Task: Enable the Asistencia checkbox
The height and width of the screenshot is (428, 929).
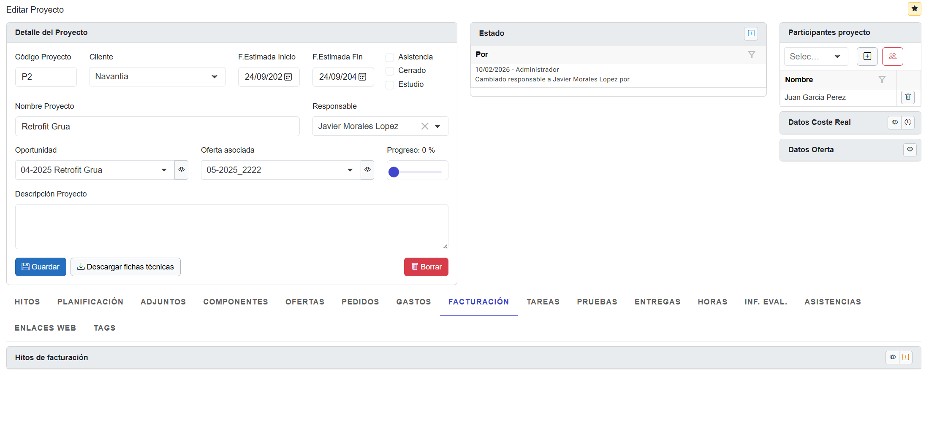Action: pos(390,57)
